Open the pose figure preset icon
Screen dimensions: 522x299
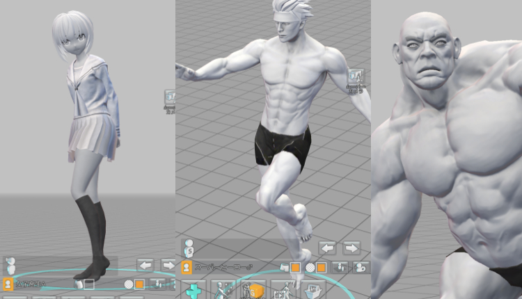(x=223, y=290)
